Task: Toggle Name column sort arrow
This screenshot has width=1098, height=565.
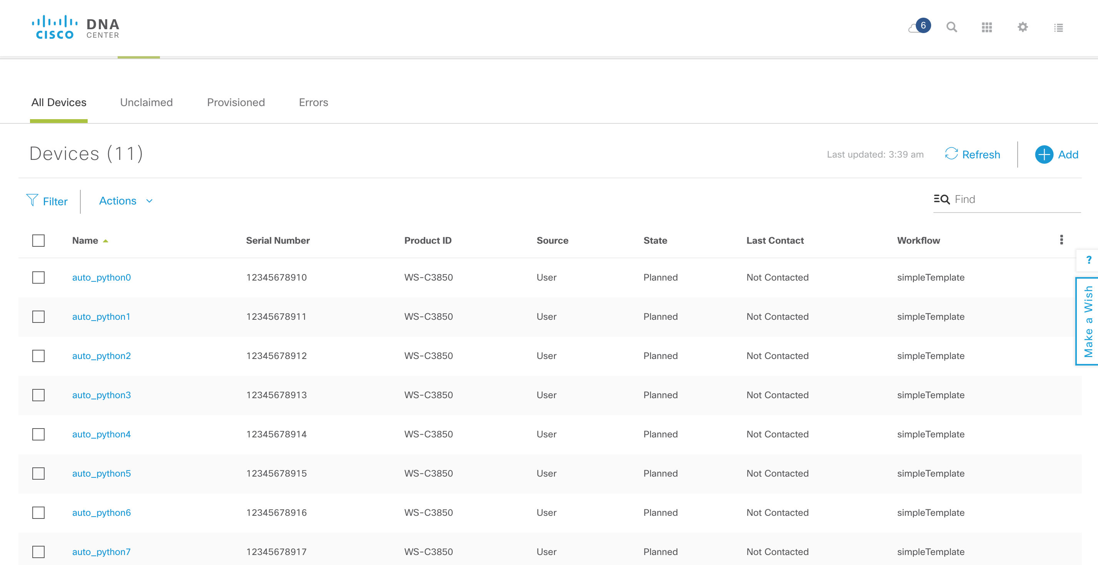Action: click(105, 241)
